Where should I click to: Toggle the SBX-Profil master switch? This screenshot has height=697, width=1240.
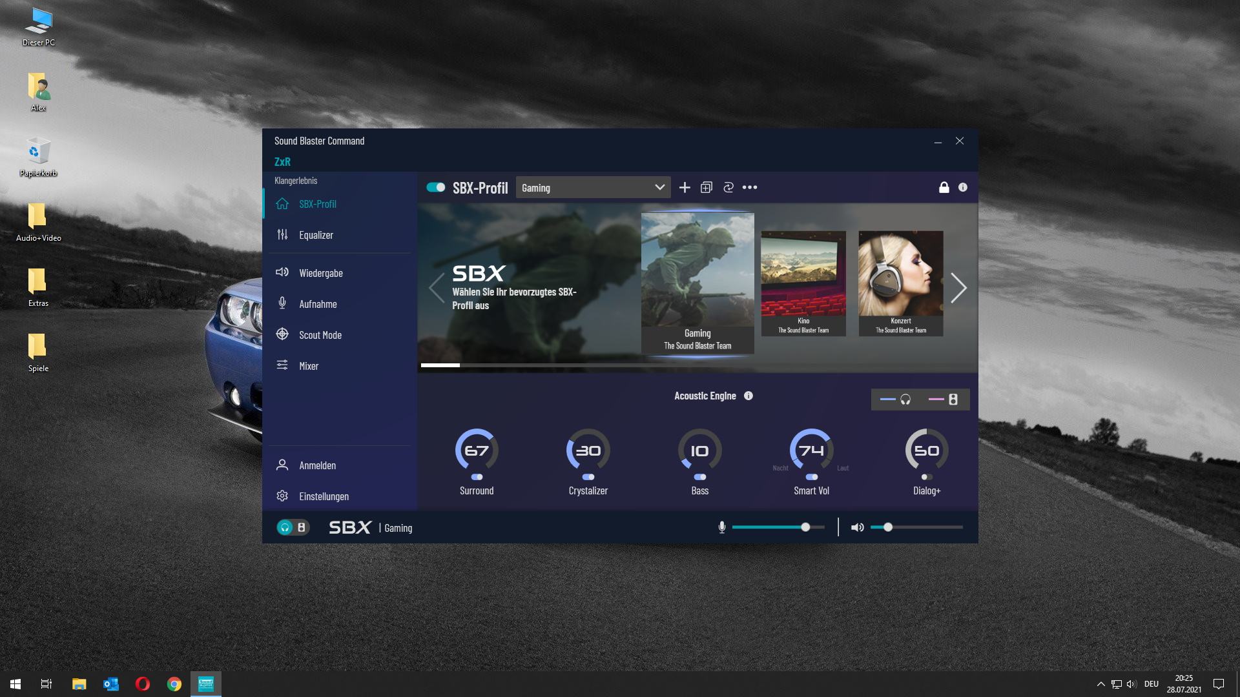436,187
